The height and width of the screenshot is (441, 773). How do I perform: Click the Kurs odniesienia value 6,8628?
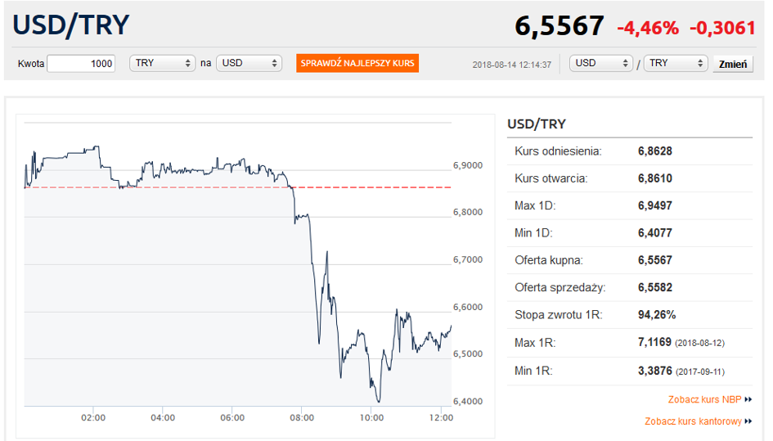tap(654, 151)
